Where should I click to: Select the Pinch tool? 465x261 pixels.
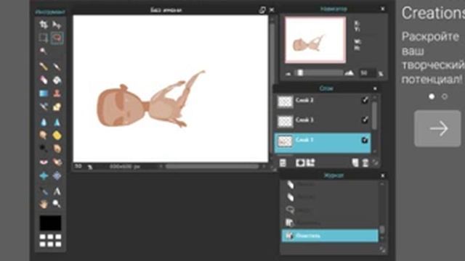pos(57,175)
